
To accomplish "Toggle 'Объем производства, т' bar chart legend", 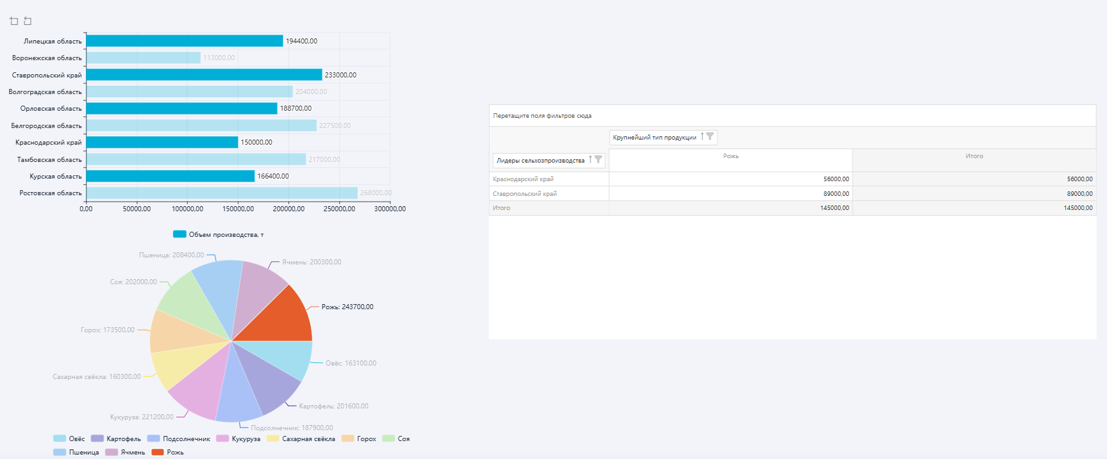I will click(219, 234).
